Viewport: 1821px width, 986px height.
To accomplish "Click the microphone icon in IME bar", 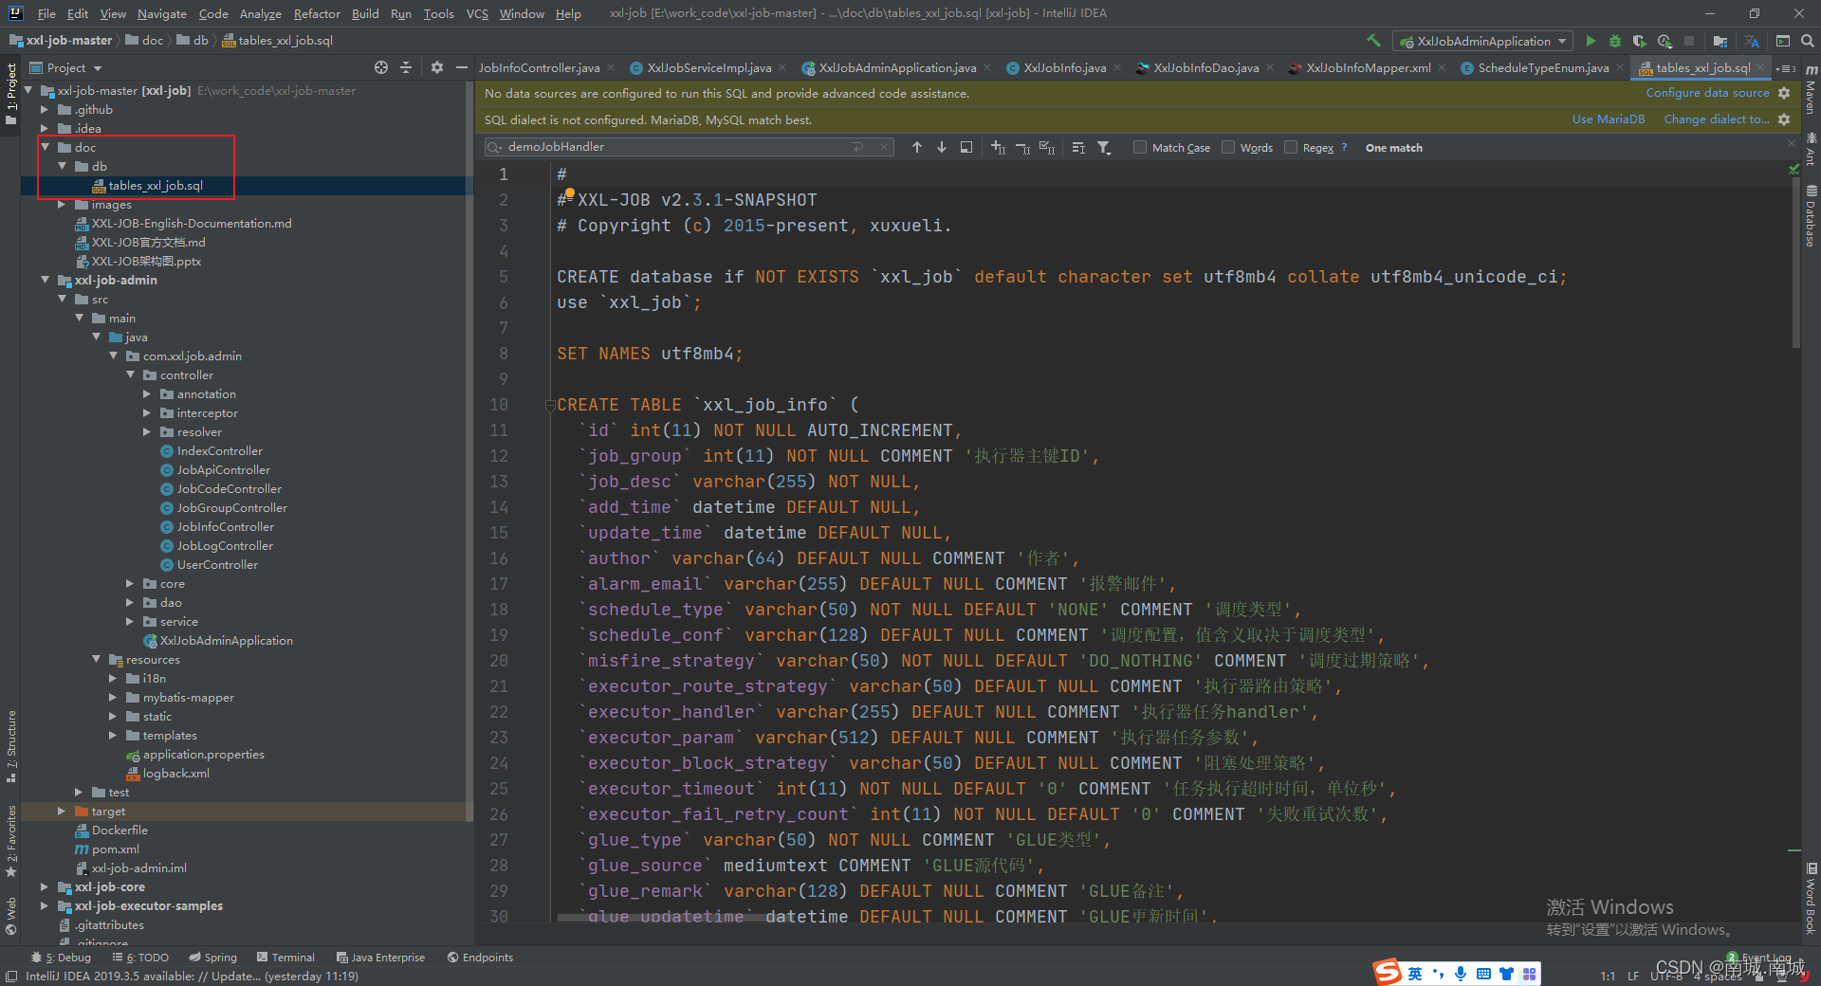I will coord(1461,974).
